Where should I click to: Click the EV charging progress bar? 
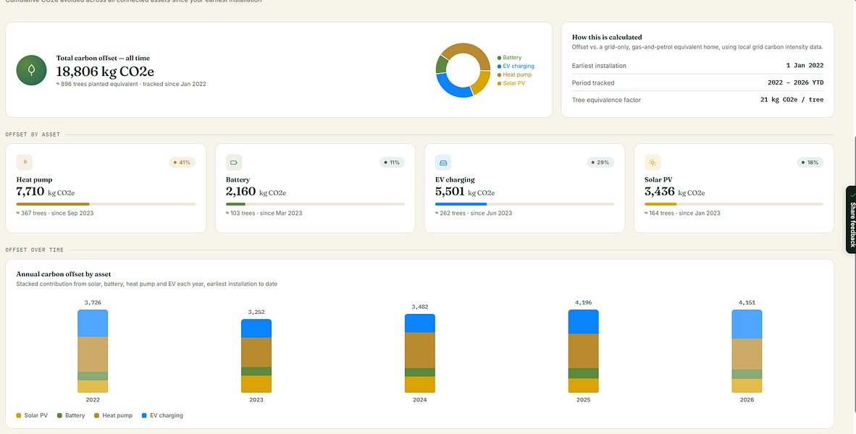(x=524, y=205)
